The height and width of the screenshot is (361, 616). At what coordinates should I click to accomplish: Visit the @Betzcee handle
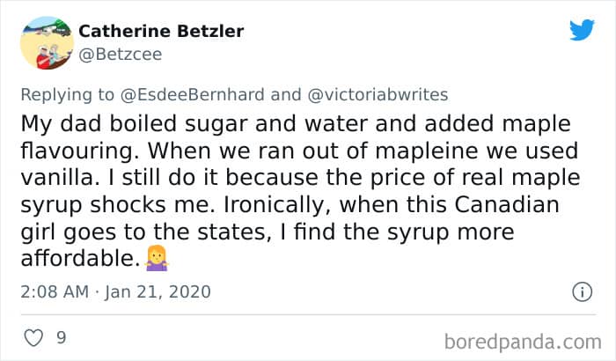120,54
